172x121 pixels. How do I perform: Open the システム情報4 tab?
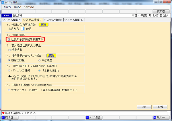[73, 20]
